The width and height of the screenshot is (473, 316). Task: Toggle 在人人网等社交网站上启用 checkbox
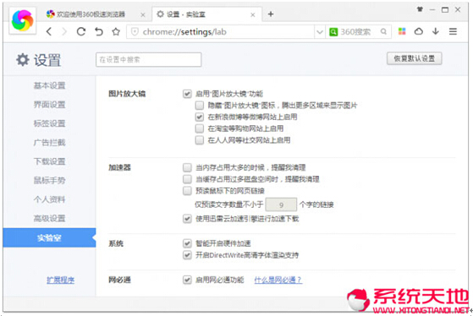(x=200, y=140)
